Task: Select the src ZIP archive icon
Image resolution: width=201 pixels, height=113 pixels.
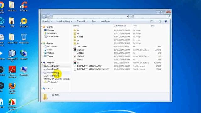Action: coord(75,63)
